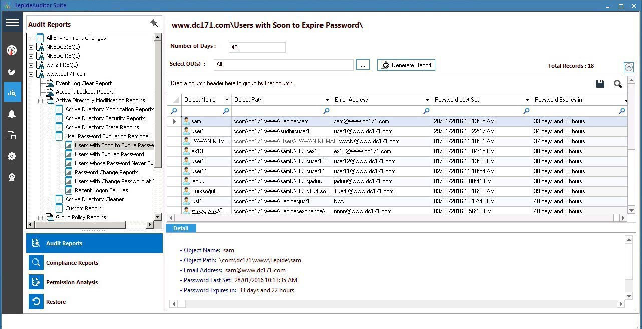Select Users with Expired Password report
The image size is (642, 329).
point(109,154)
